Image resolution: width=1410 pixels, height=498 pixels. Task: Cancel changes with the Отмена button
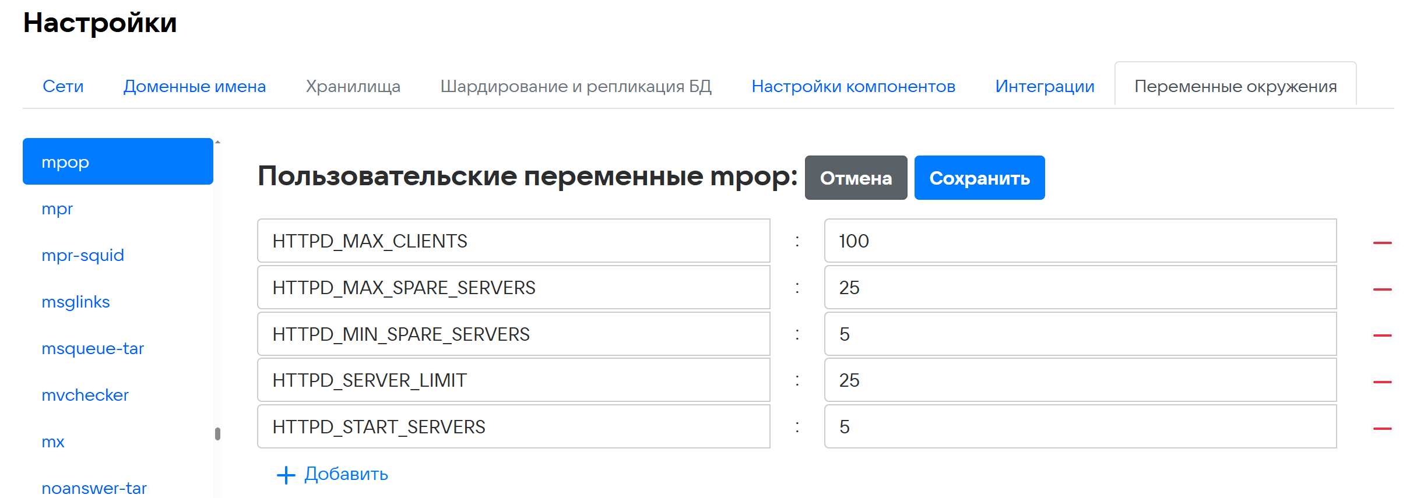855,178
